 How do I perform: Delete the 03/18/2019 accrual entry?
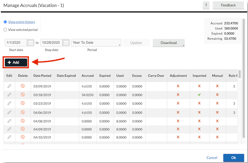[23, 94]
